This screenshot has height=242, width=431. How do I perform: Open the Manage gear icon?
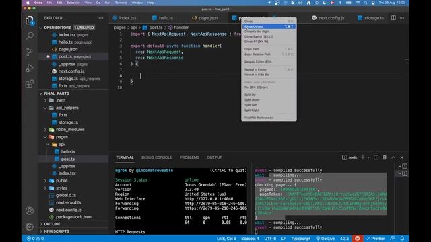(x=30, y=227)
